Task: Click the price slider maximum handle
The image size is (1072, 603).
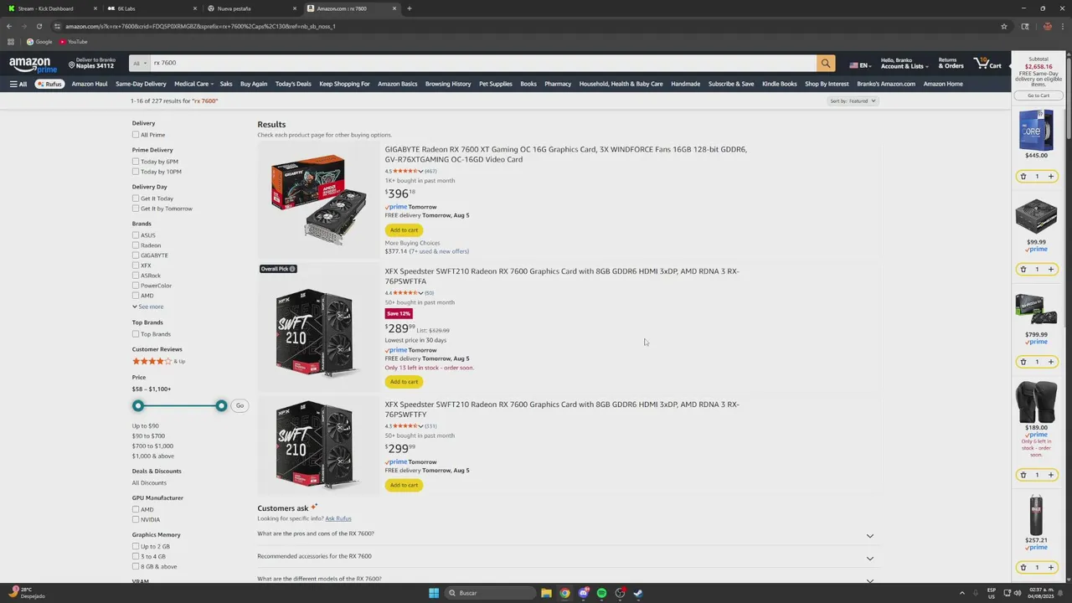Action: point(221,405)
